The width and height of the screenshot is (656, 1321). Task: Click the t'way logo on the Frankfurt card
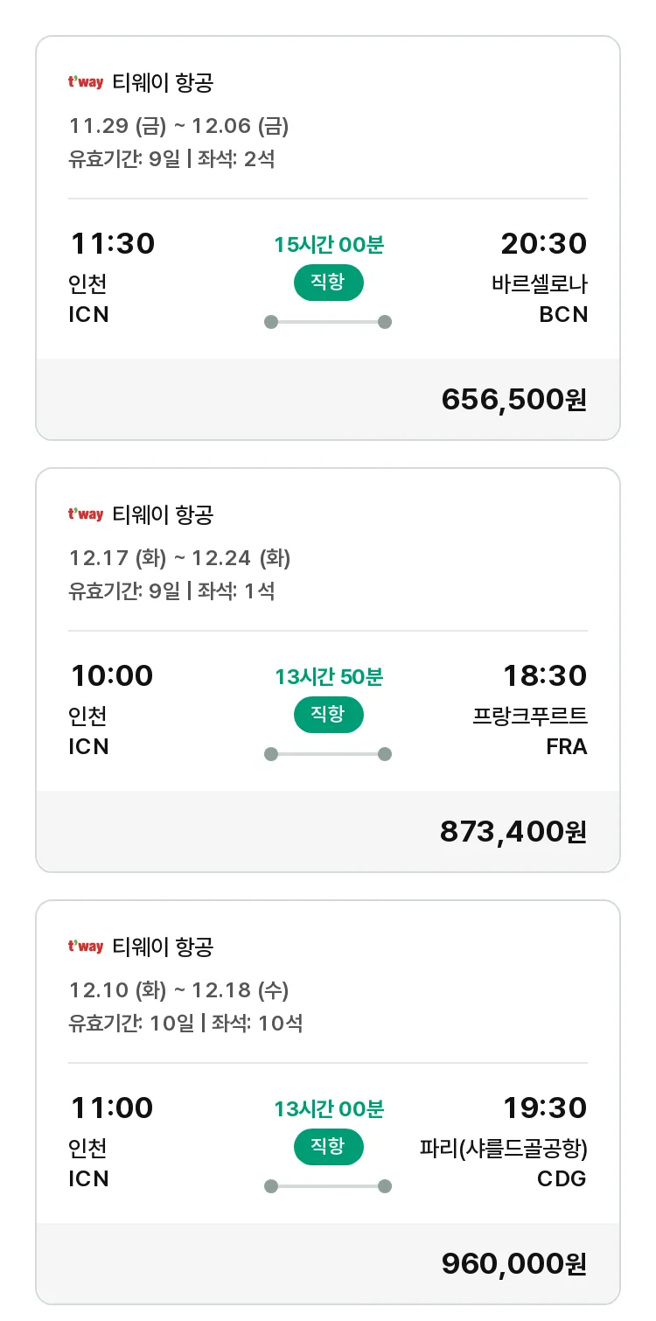(86, 515)
